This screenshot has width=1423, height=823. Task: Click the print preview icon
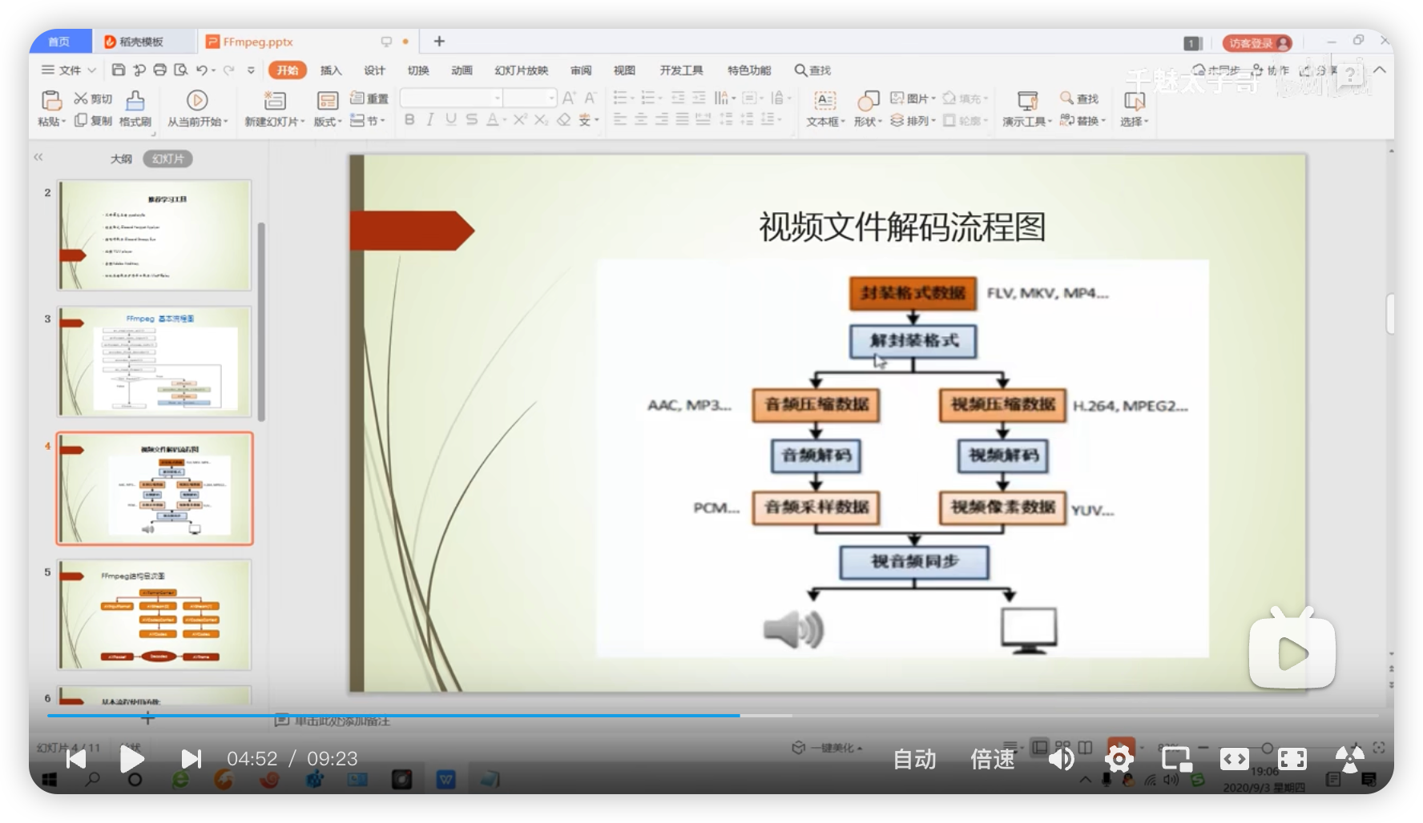[181, 70]
